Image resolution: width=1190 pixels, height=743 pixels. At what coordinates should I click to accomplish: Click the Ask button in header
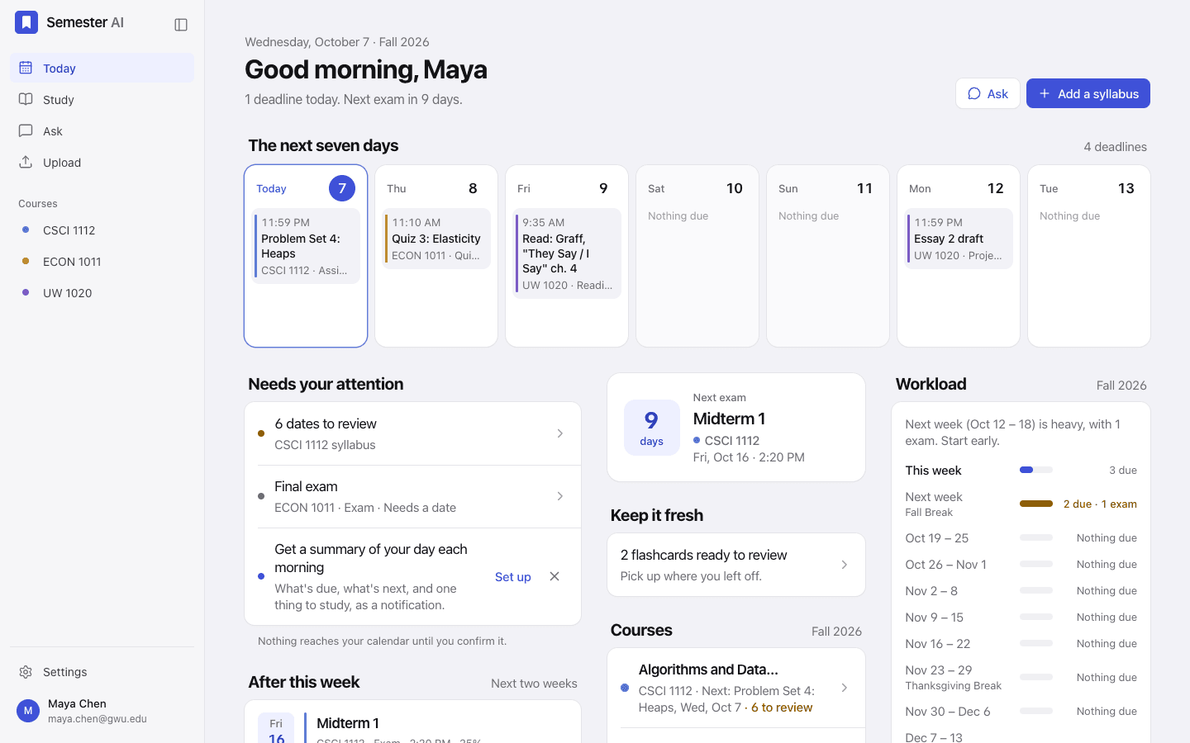click(x=988, y=93)
